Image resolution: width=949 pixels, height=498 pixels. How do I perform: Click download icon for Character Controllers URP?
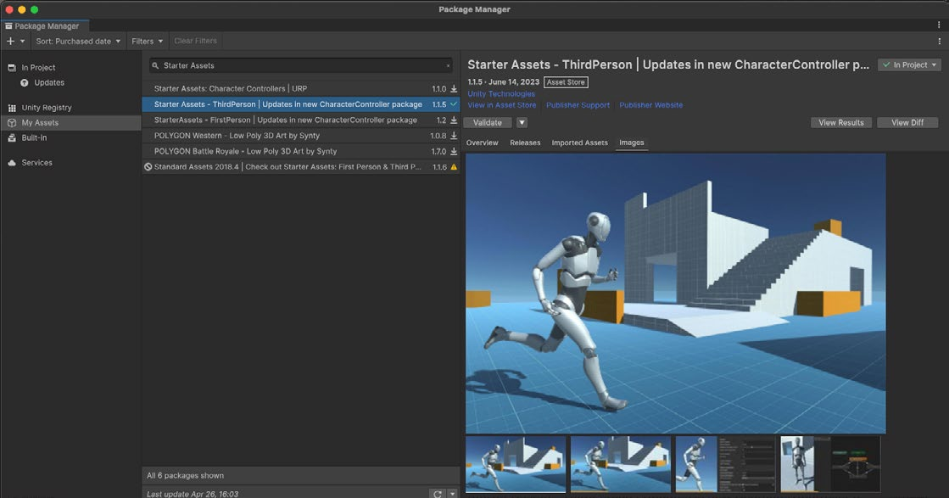(454, 88)
